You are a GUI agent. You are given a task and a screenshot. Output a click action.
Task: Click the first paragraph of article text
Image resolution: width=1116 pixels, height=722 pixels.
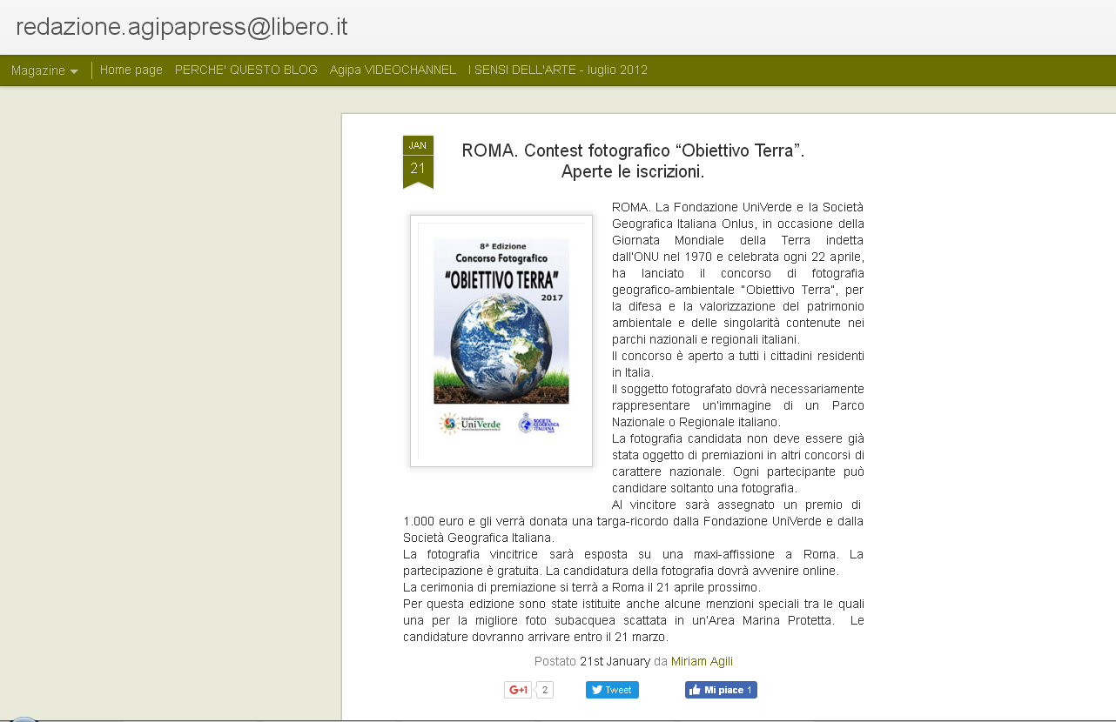point(737,273)
